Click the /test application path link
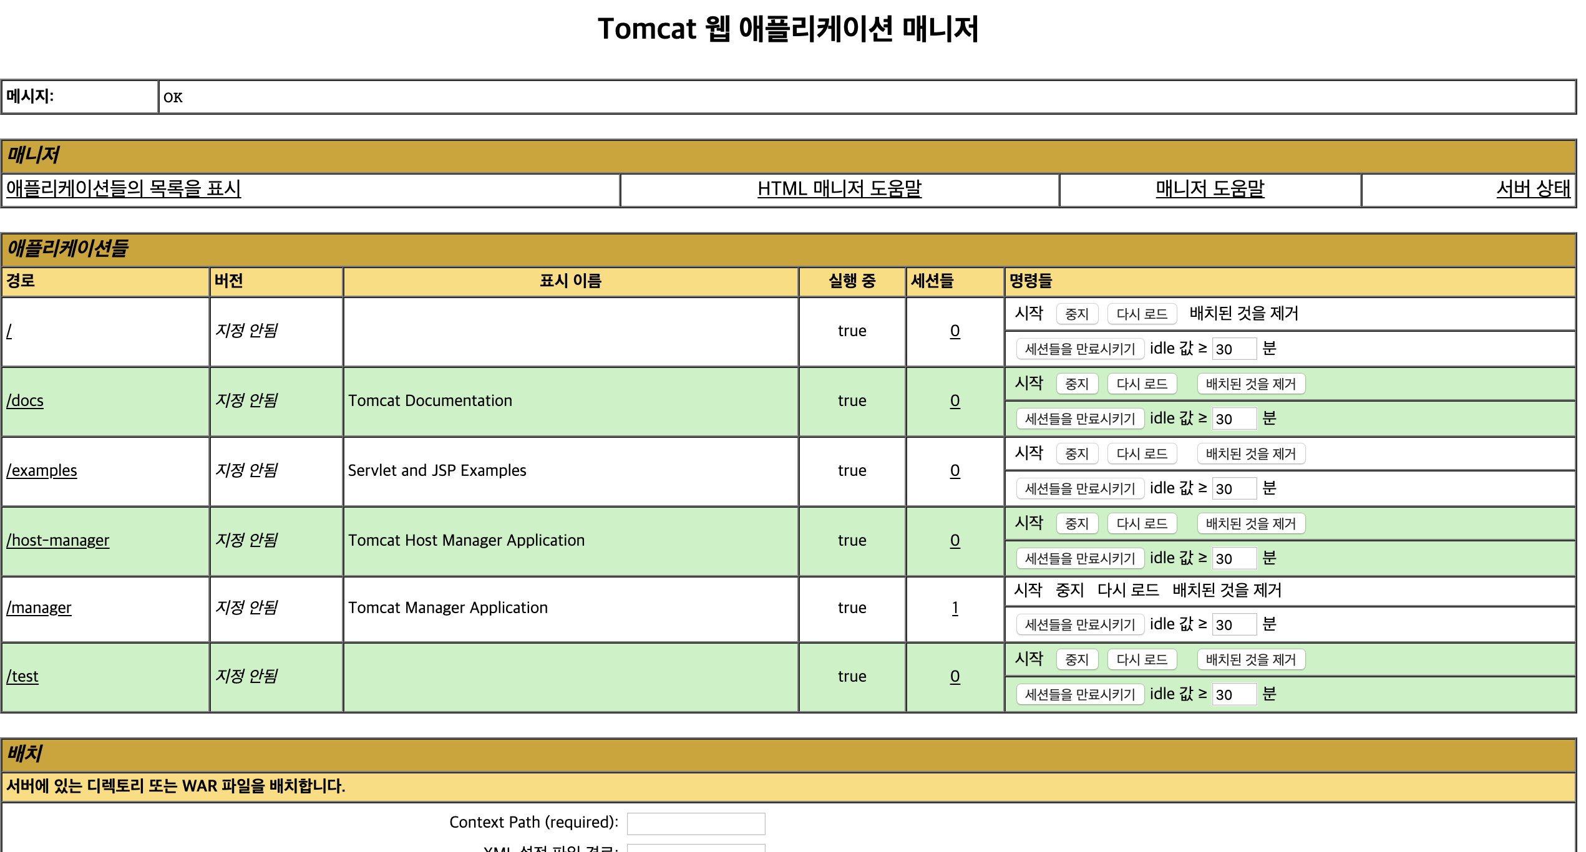This screenshot has width=1586, height=852. tap(22, 676)
